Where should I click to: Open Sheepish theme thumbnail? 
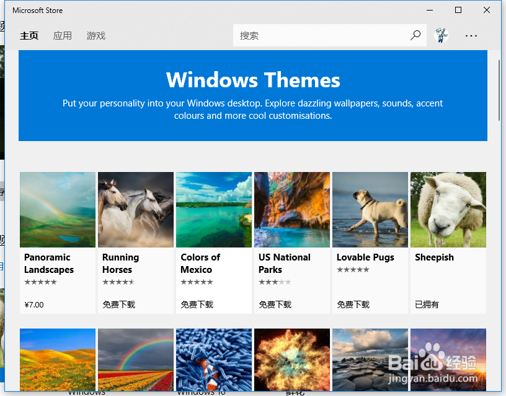tap(448, 210)
